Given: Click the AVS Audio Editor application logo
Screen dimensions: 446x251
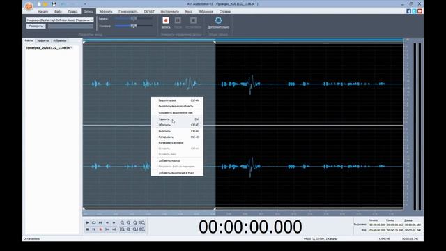Looking at the screenshot, I should [x=29, y=6].
